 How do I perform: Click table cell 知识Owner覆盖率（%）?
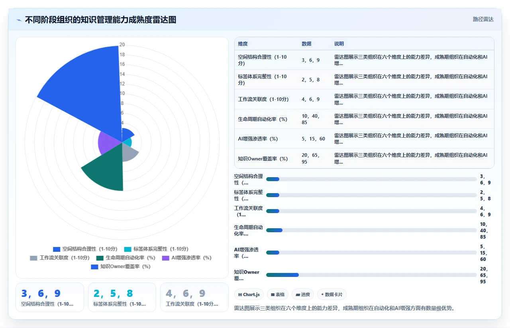click(x=266, y=158)
